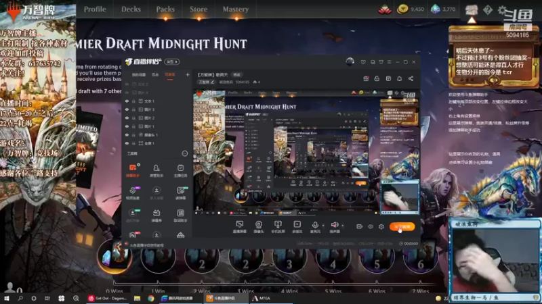Open the Store tab in Arena
The height and width of the screenshot is (304, 542).
pos(199,9)
